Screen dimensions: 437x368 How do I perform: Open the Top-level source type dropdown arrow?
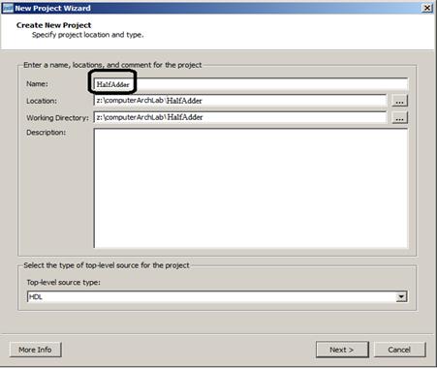coord(401,296)
